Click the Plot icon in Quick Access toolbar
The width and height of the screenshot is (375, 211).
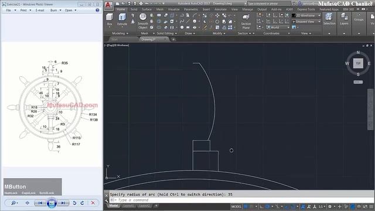coord(141,4)
